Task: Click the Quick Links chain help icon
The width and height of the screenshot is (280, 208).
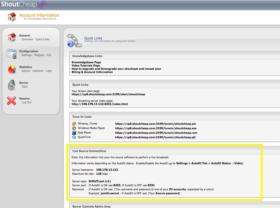Action: click(x=74, y=41)
